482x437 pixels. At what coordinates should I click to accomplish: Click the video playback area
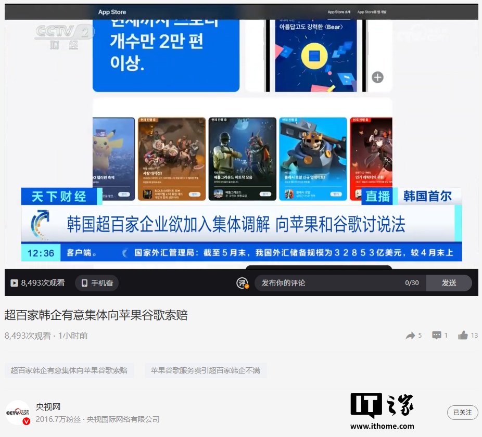(242, 136)
